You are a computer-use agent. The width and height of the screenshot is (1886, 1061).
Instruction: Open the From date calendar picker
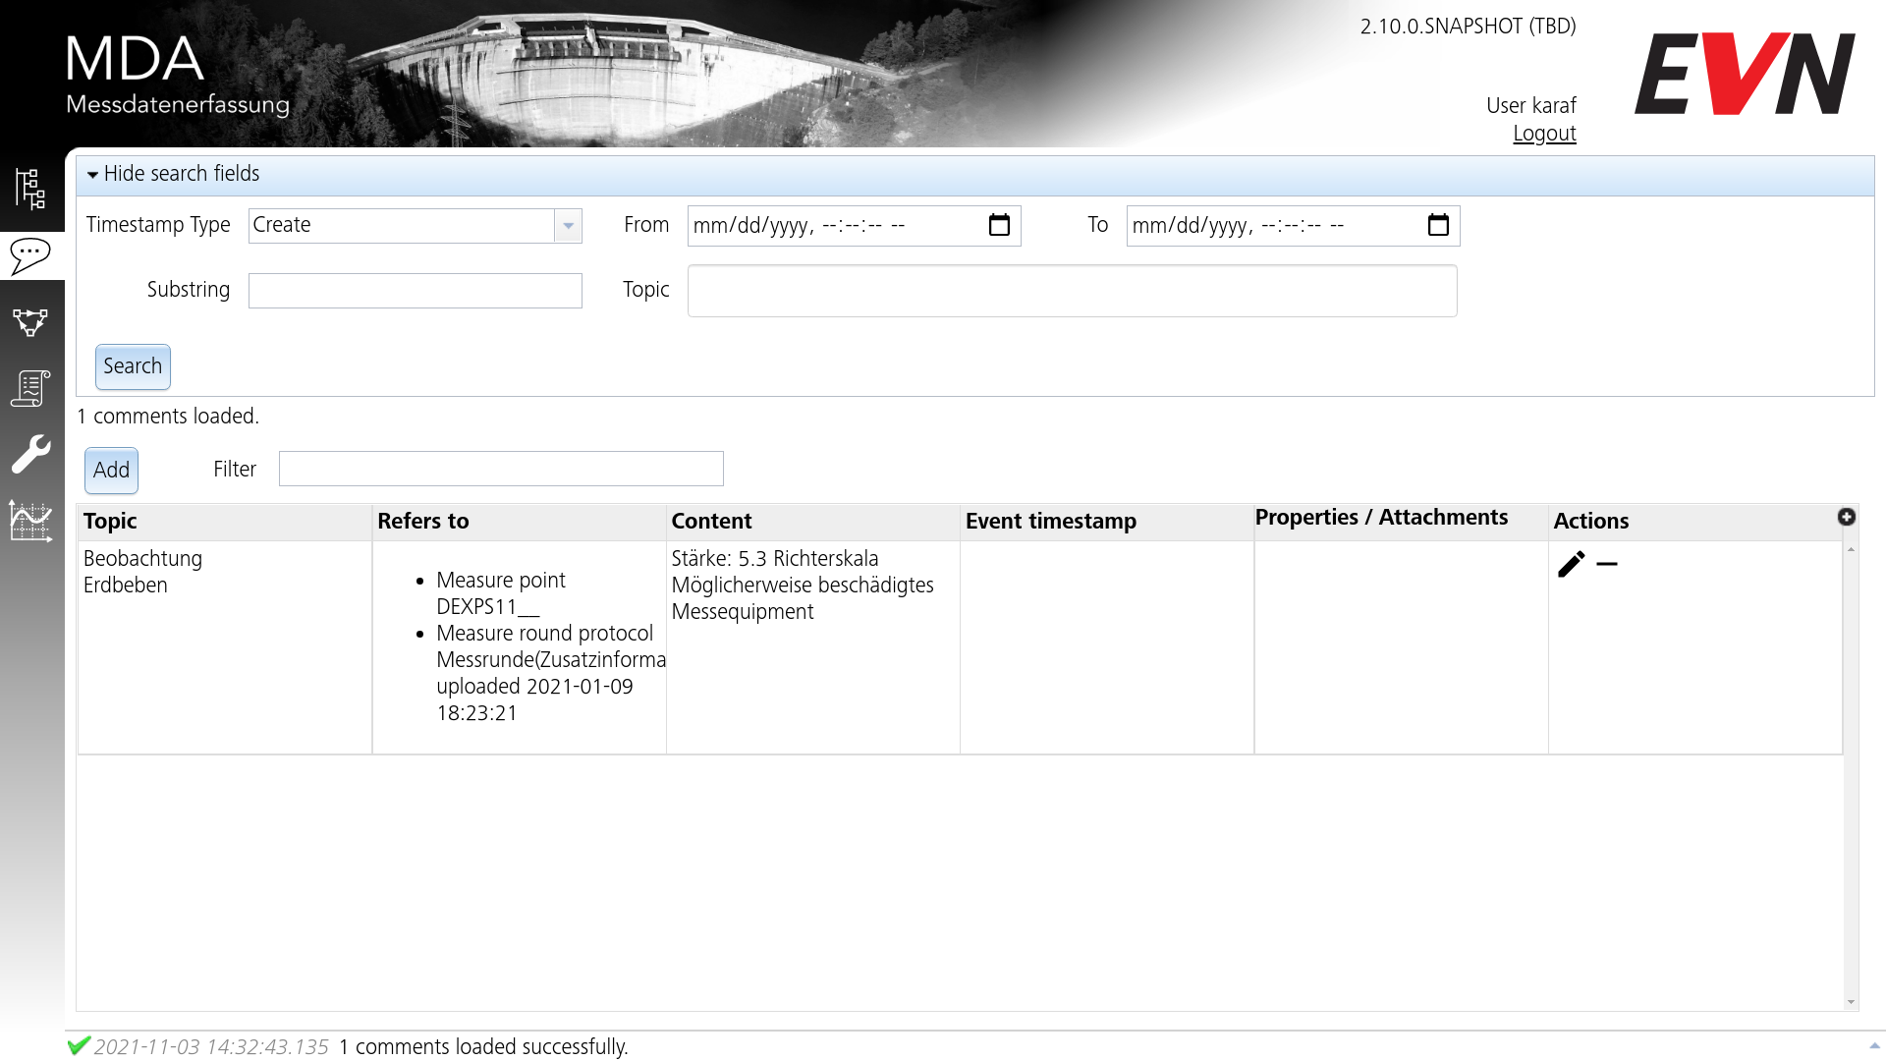(x=999, y=225)
